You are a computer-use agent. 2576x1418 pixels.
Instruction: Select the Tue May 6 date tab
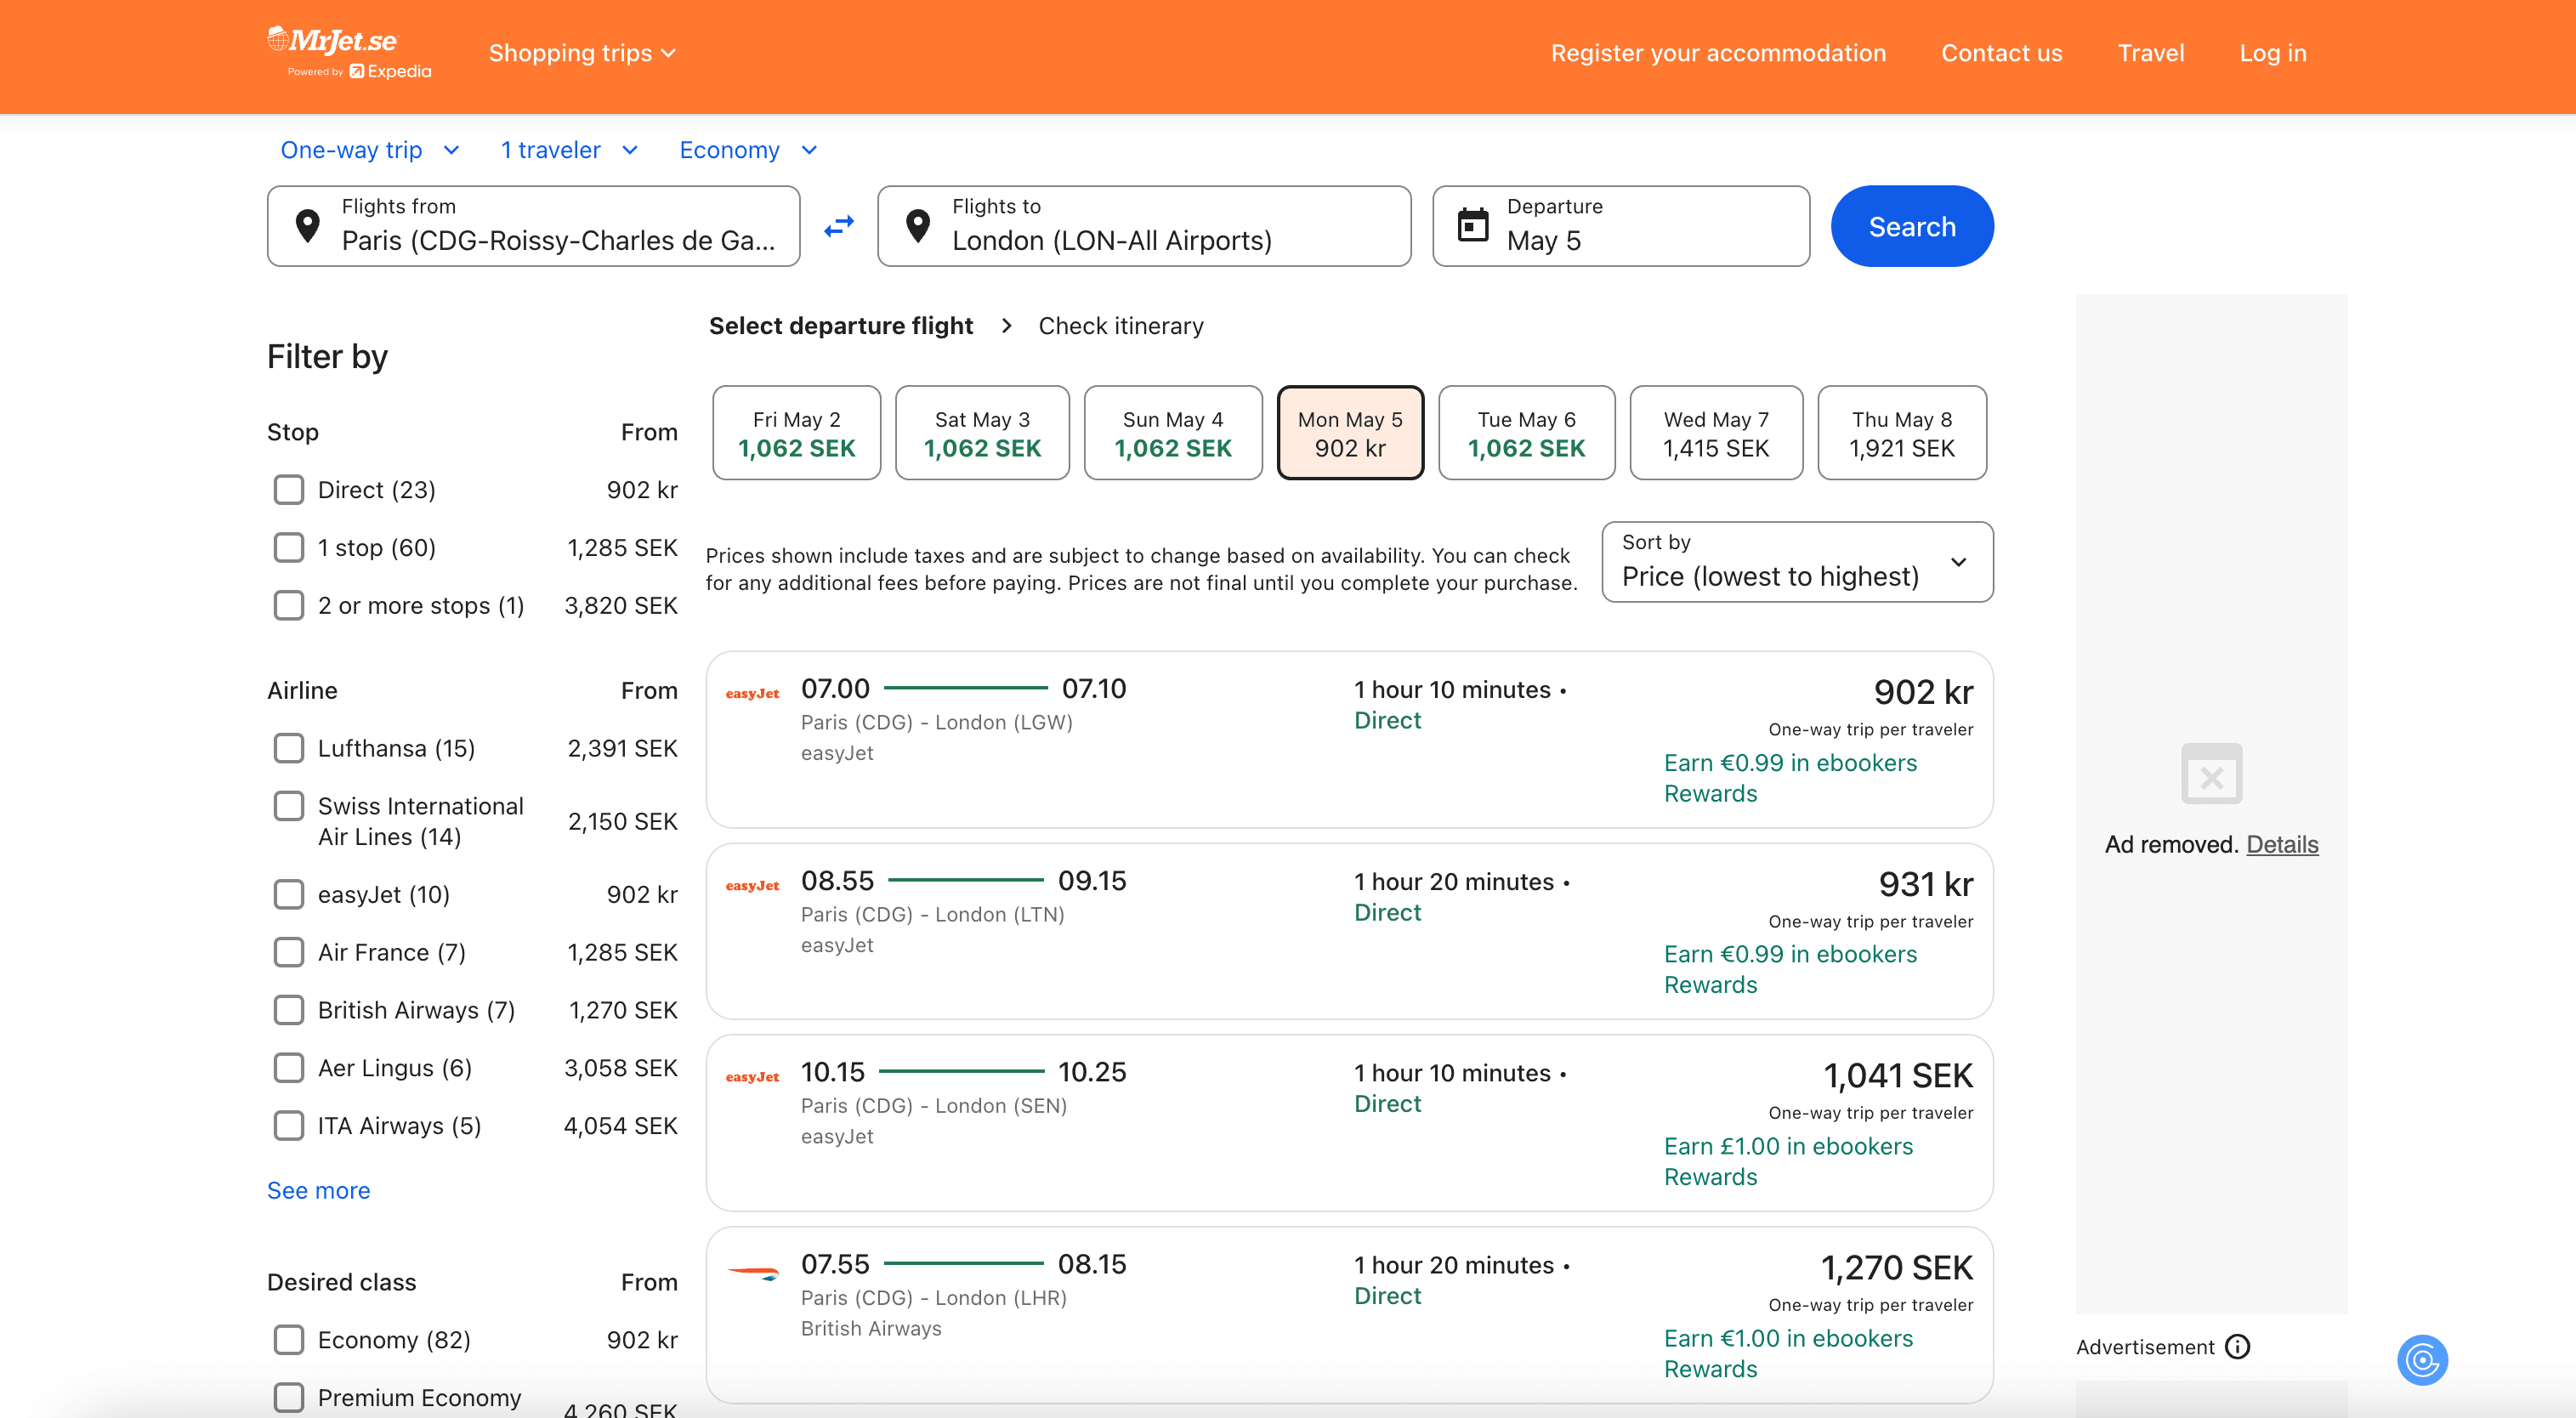click(1525, 433)
